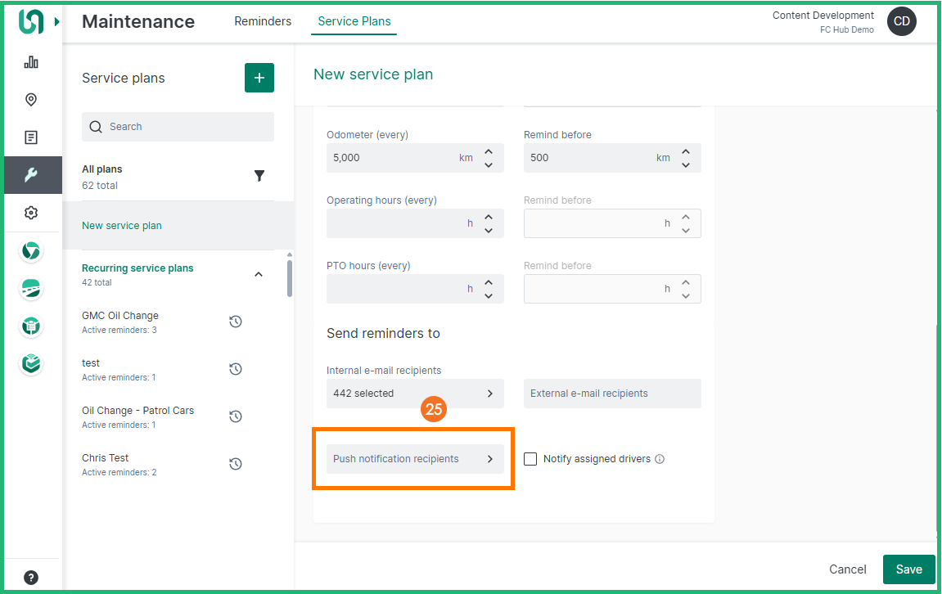Switch to the Reminders tab
Viewport: 942px width, 594px height.
coord(263,21)
